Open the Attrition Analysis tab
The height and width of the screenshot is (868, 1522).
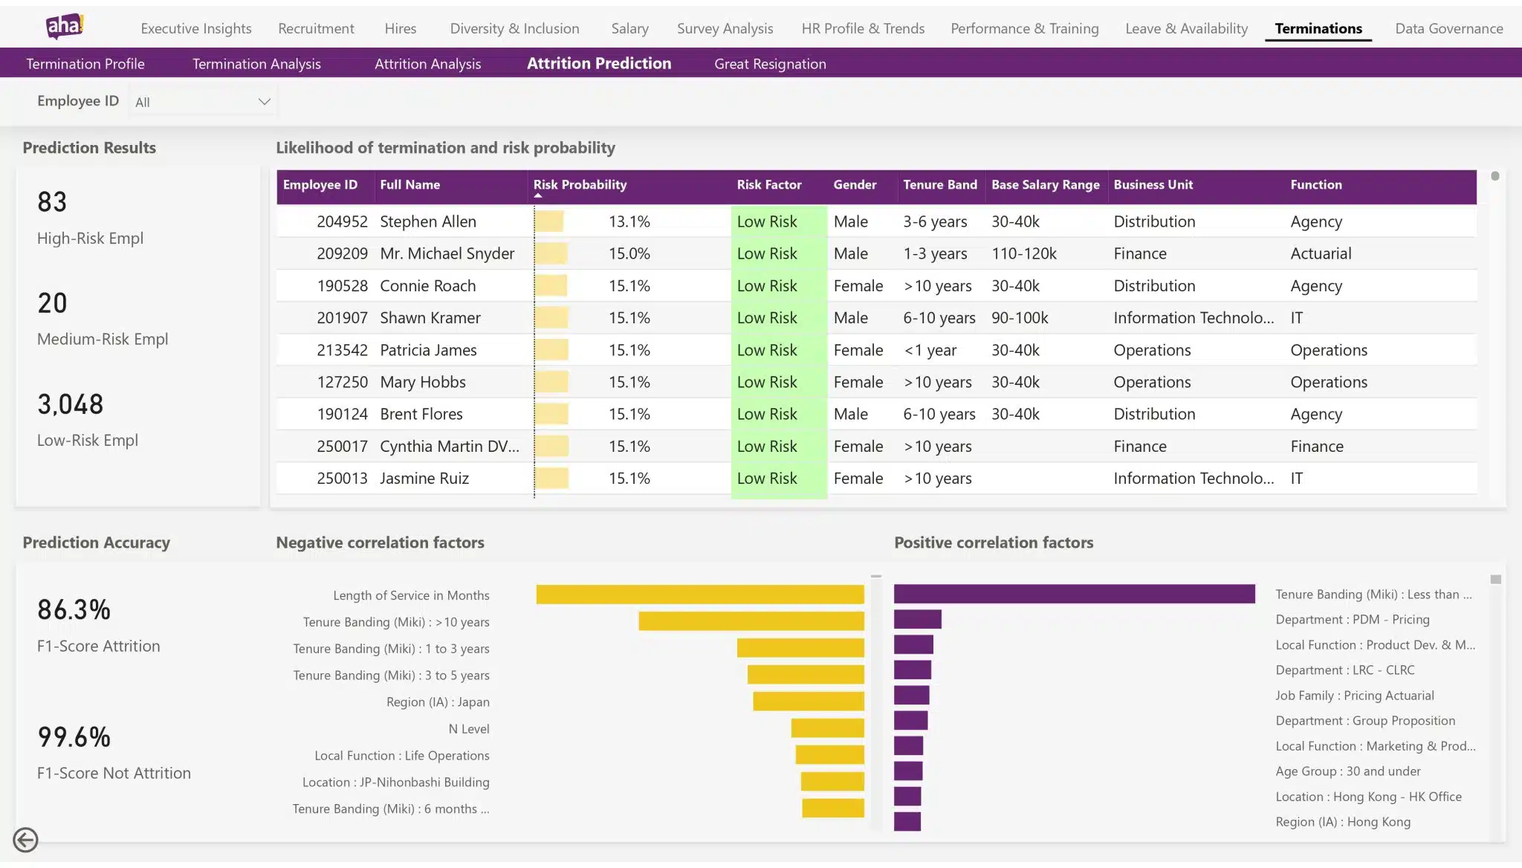(x=427, y=63)
